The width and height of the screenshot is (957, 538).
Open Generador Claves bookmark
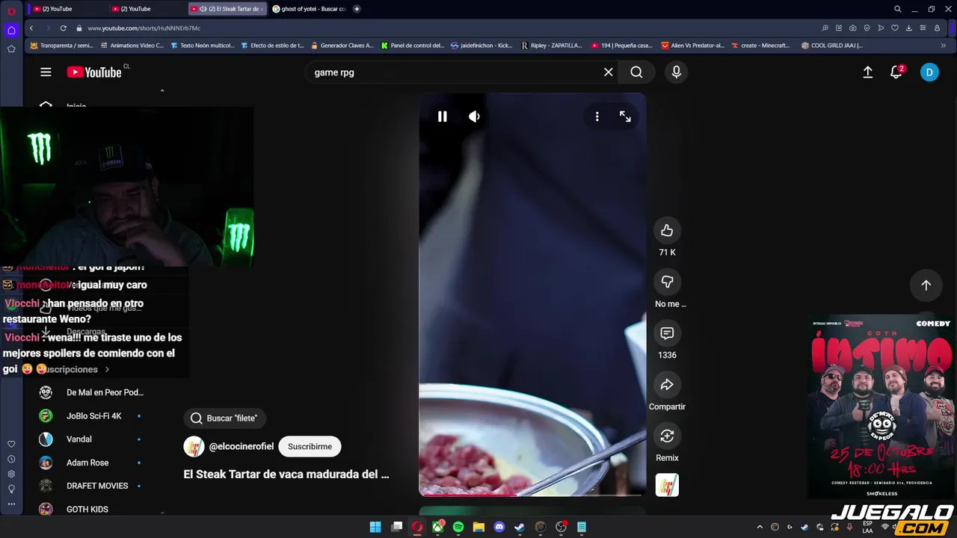342,46
